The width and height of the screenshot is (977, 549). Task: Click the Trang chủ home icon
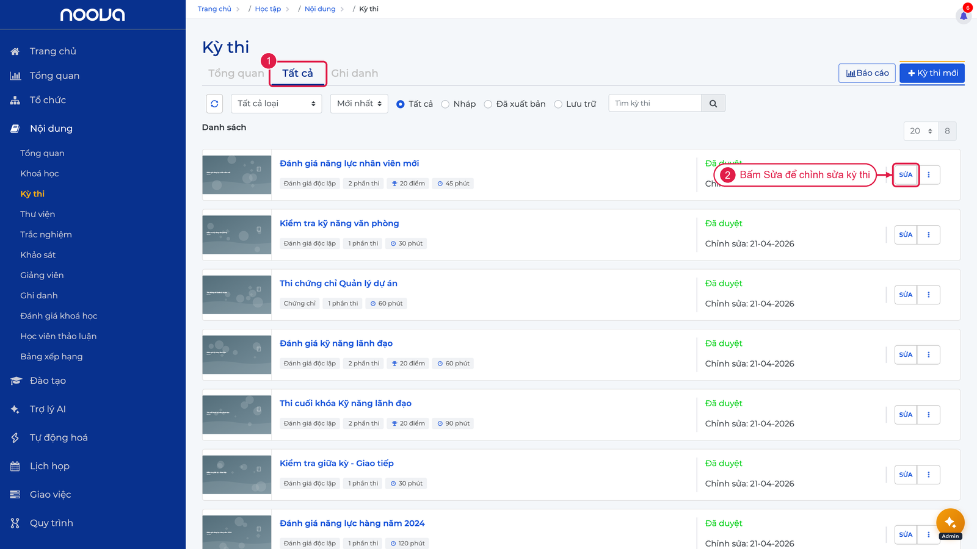coord(15,51)
